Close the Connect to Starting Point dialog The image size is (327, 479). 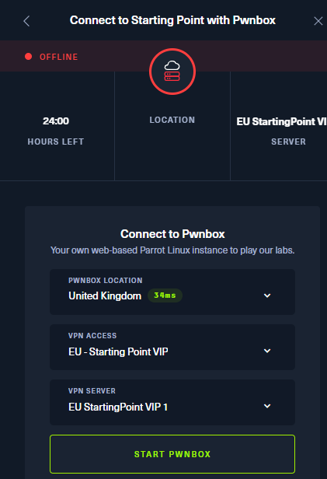[x=318, y=21]
